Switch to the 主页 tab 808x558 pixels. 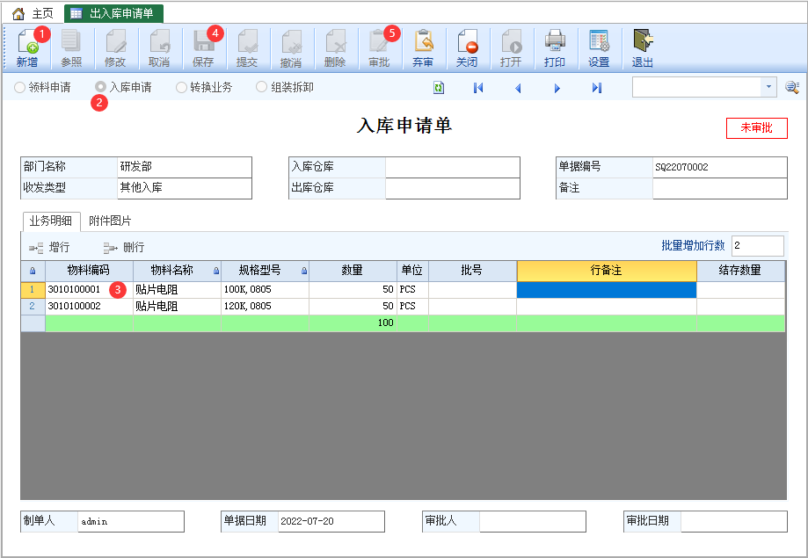pyautogui.click(x=33, y=13)
